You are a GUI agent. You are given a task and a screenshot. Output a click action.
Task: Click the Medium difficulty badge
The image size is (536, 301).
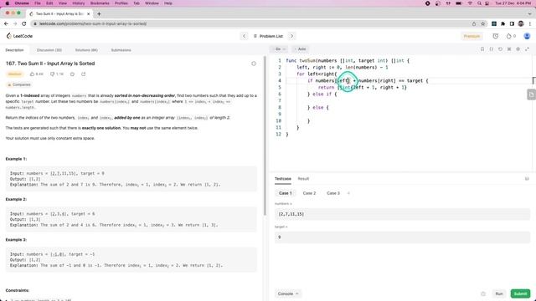click(15, 74)
